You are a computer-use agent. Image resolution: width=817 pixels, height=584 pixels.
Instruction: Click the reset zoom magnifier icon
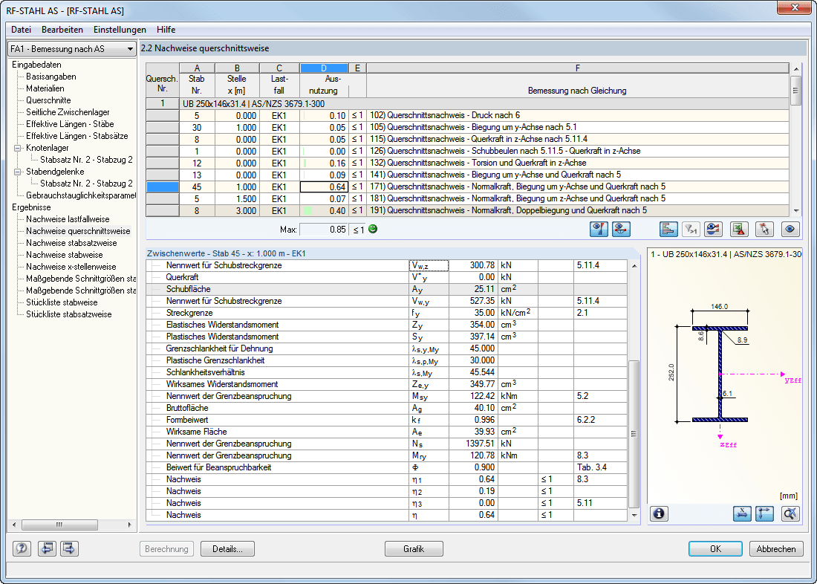791,513
